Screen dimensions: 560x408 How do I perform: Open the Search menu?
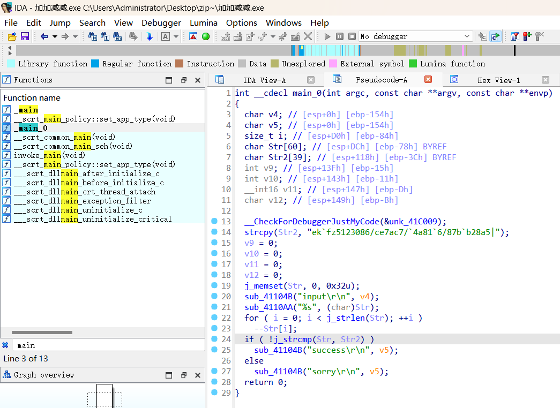coord(93,23)
